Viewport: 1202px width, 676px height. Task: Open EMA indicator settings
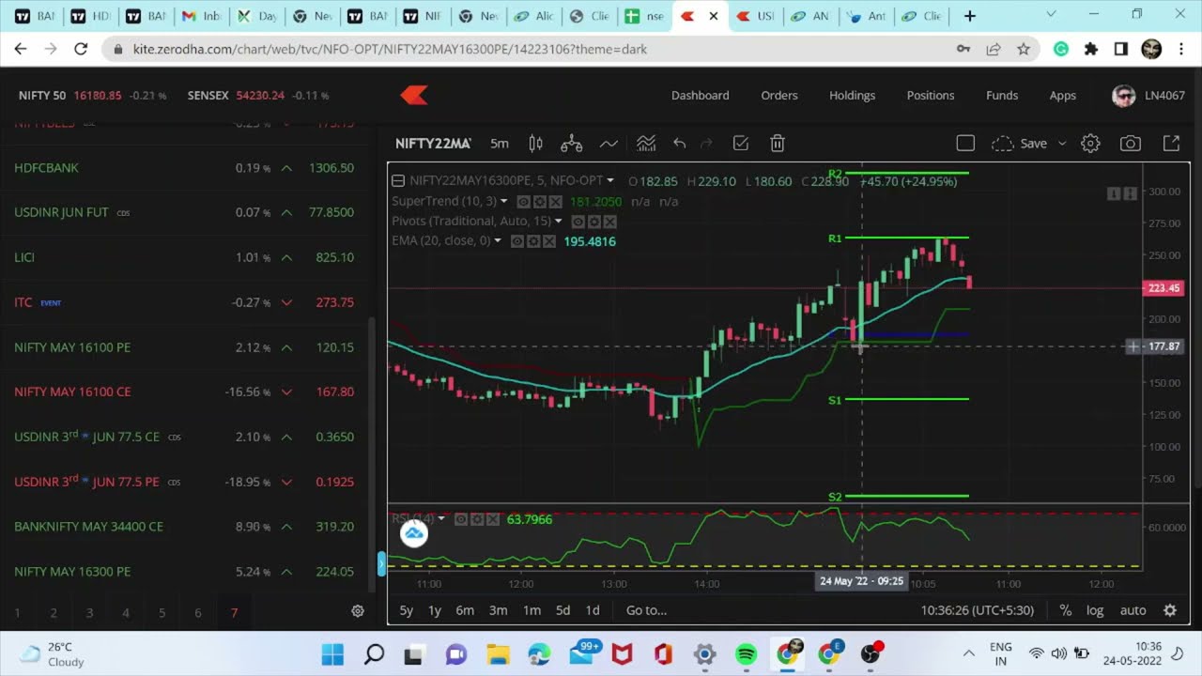(532, 241)
